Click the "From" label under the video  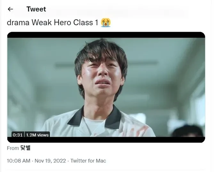coord(13,148)
